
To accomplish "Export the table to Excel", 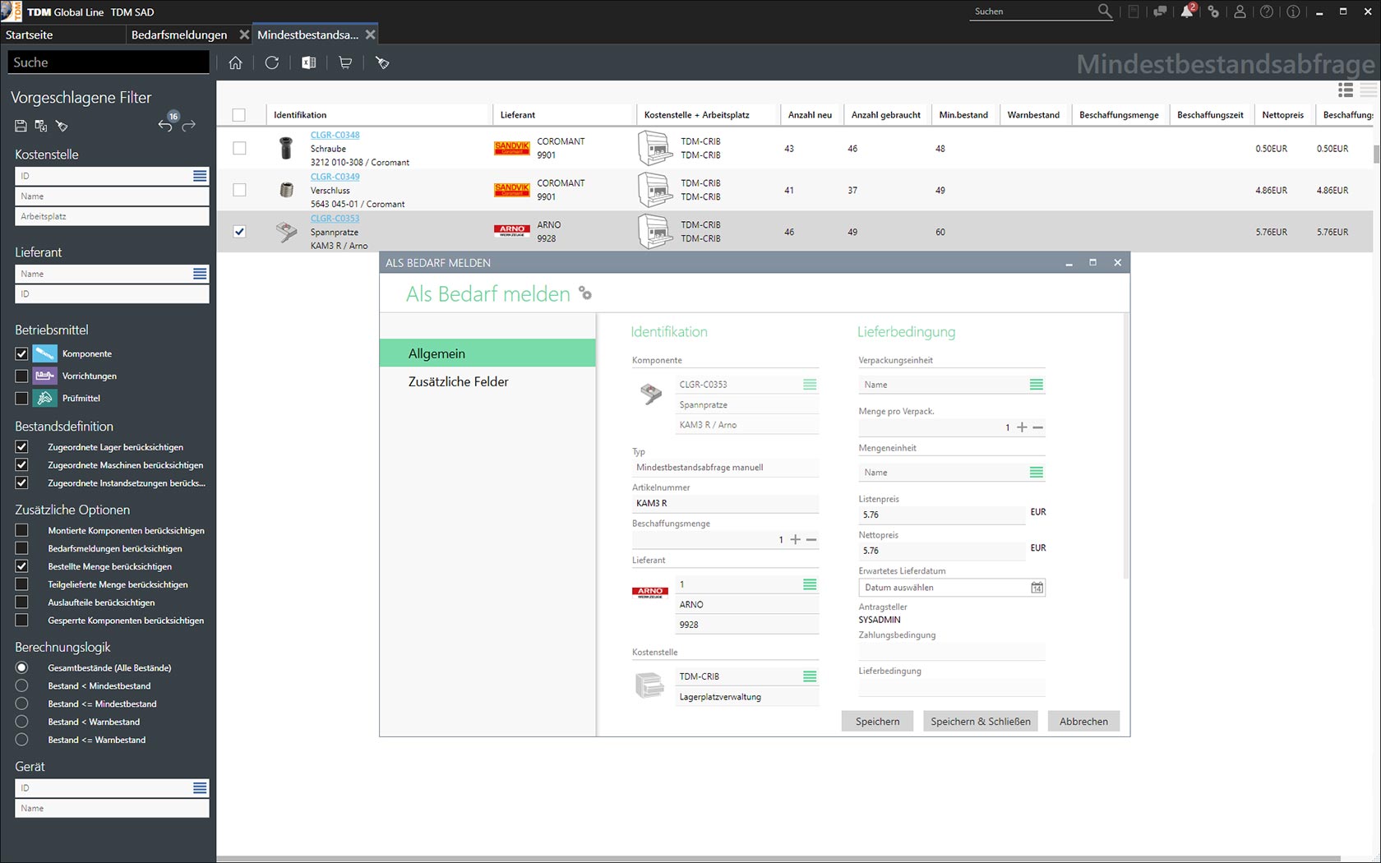I will pyautogui.click(x=308, y=62).
